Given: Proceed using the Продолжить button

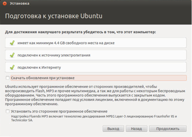Looking at the screenshot, I should tap(168, 129).
